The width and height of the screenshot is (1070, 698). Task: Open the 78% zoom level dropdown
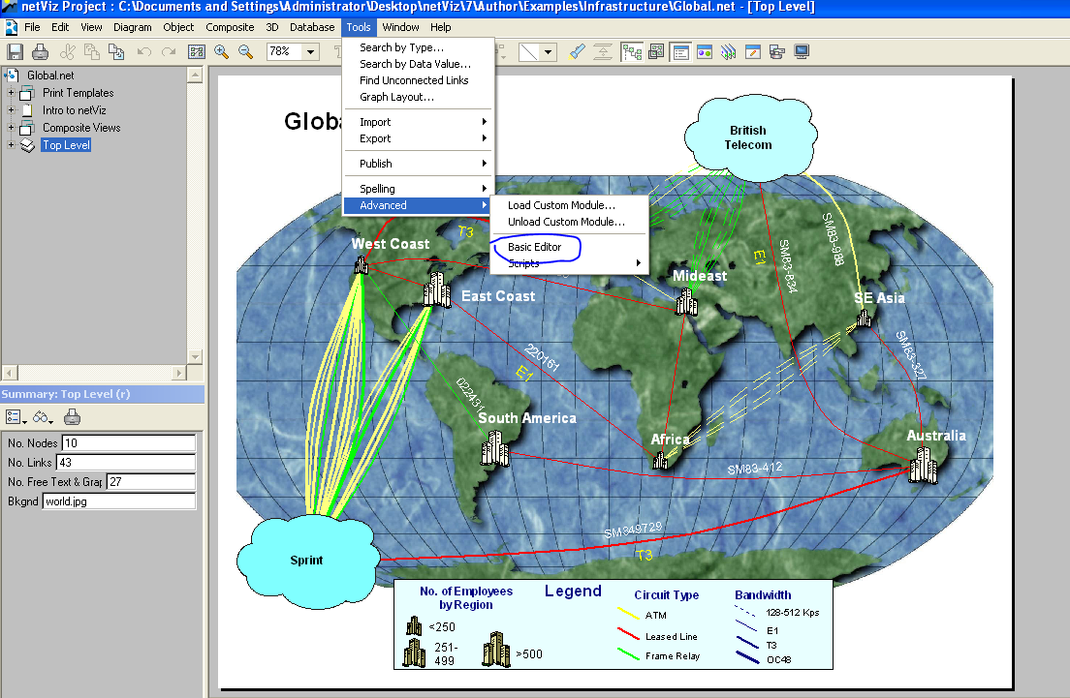(311, 51)
